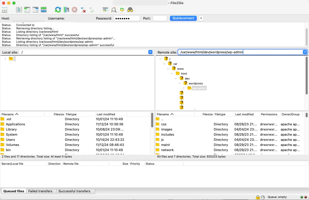Open the Quickconnect history dropdown arrow
This screenshot has height=200, width=309.
[201, 18]
